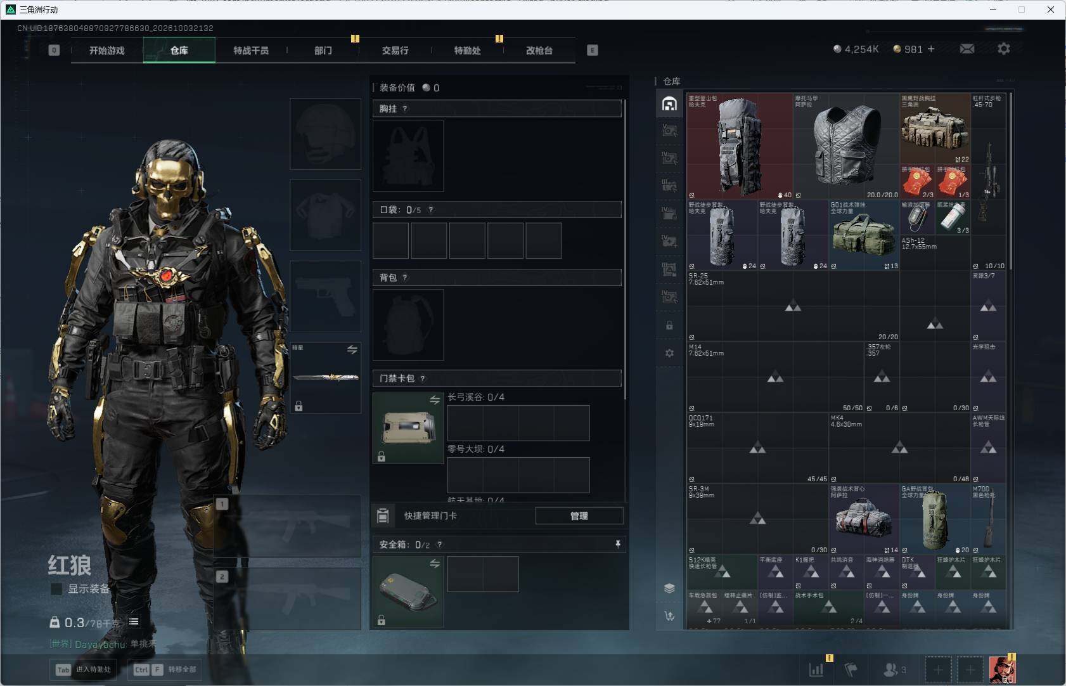Show help for 口袋 section
Screen dimensions: 1066x686
431,209
